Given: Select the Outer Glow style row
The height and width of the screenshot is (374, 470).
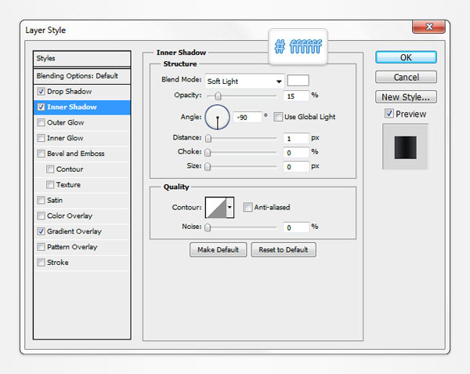Looking at the screenshot, I should click(x=82, y=122).
